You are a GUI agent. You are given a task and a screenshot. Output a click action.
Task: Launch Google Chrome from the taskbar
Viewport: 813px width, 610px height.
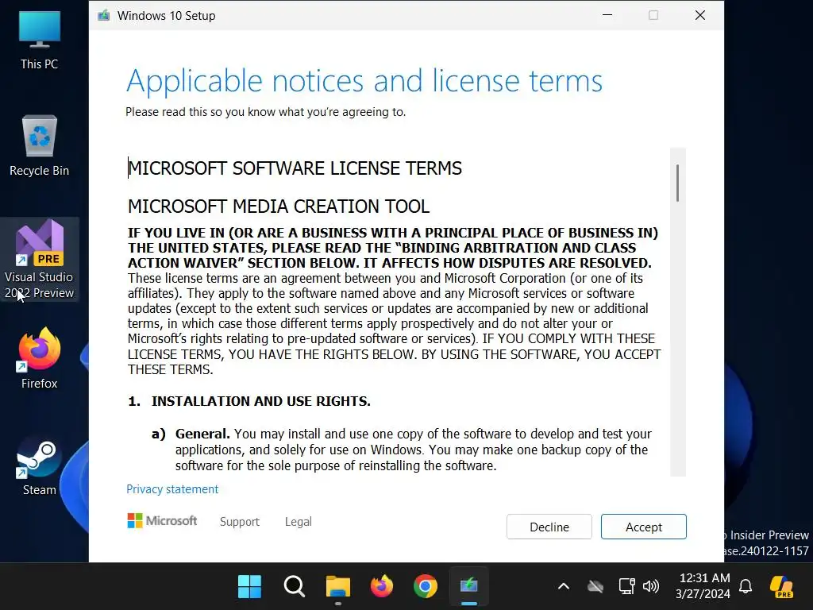tap(426, 587)
